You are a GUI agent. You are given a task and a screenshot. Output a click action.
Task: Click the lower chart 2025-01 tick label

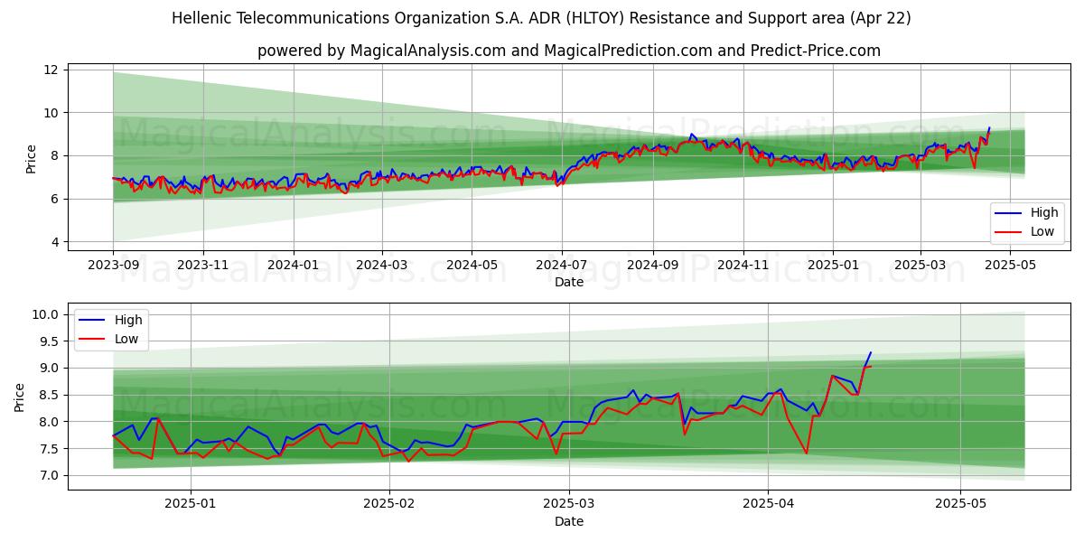[x=192, y=505]
